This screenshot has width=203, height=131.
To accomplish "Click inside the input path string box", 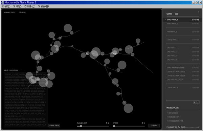I will pyautogui.click(x=26, y=100).
